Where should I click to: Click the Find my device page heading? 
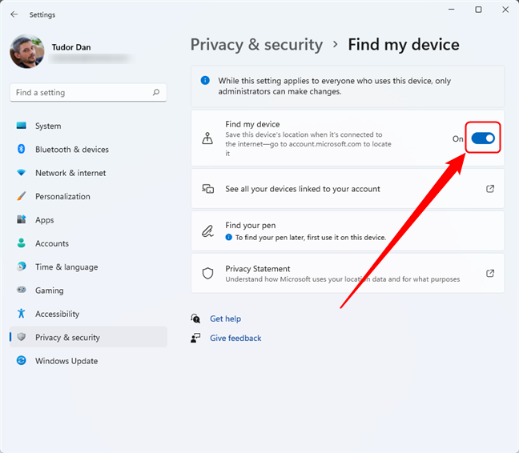pos(404,45)
